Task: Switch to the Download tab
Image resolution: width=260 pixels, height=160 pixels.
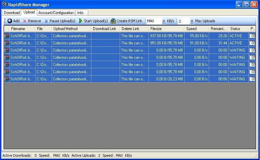Action: [12, 13]
